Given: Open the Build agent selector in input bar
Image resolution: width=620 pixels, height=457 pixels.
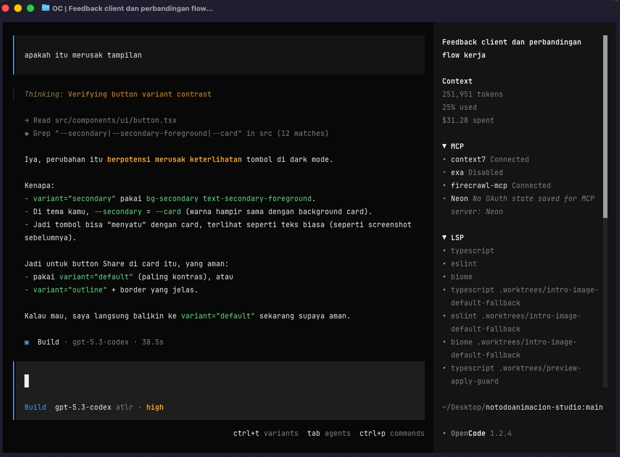Looking at the screenshot, I should (x=35, y=407).
